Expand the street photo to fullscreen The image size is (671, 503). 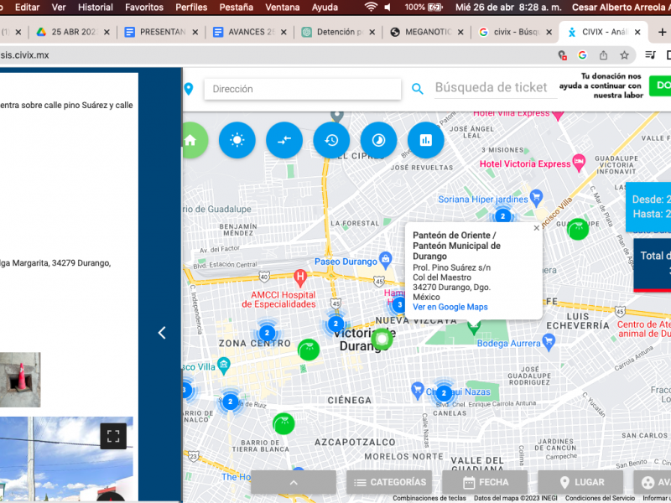pyautogui.click(x=113, y=436)
